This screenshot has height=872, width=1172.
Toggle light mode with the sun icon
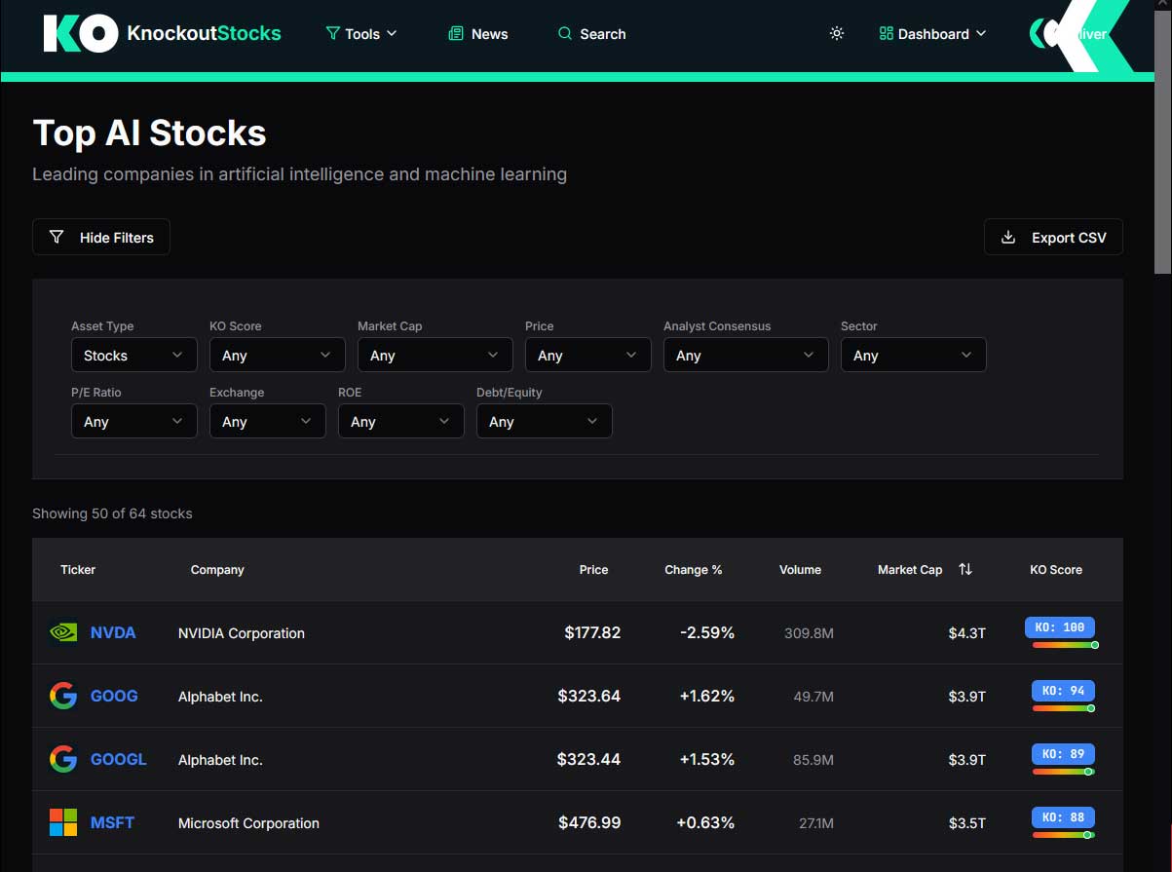pyautogui.click(x=836, y=33)
